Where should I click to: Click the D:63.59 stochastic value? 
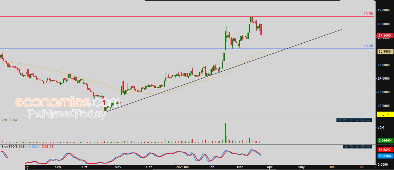tap(47, 146)
